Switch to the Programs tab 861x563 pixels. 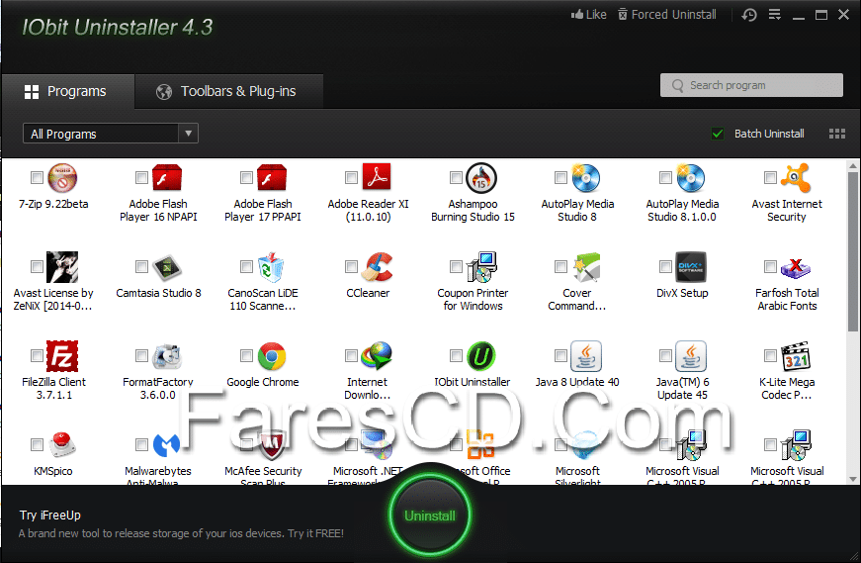coord(67,91)
